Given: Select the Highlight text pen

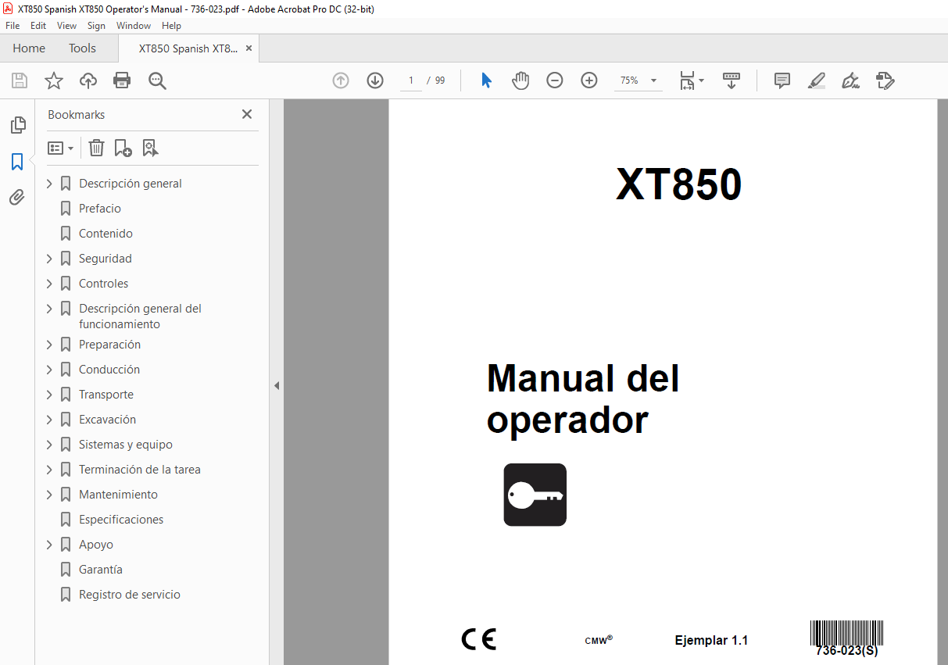Looking at the screenshot, I should [816, 80].
